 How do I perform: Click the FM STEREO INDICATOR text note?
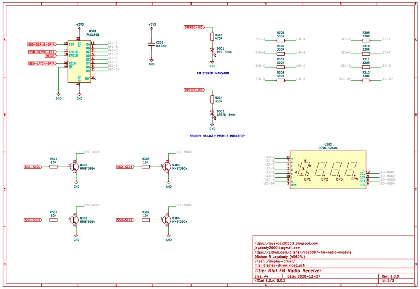click(x=213, y=73)
